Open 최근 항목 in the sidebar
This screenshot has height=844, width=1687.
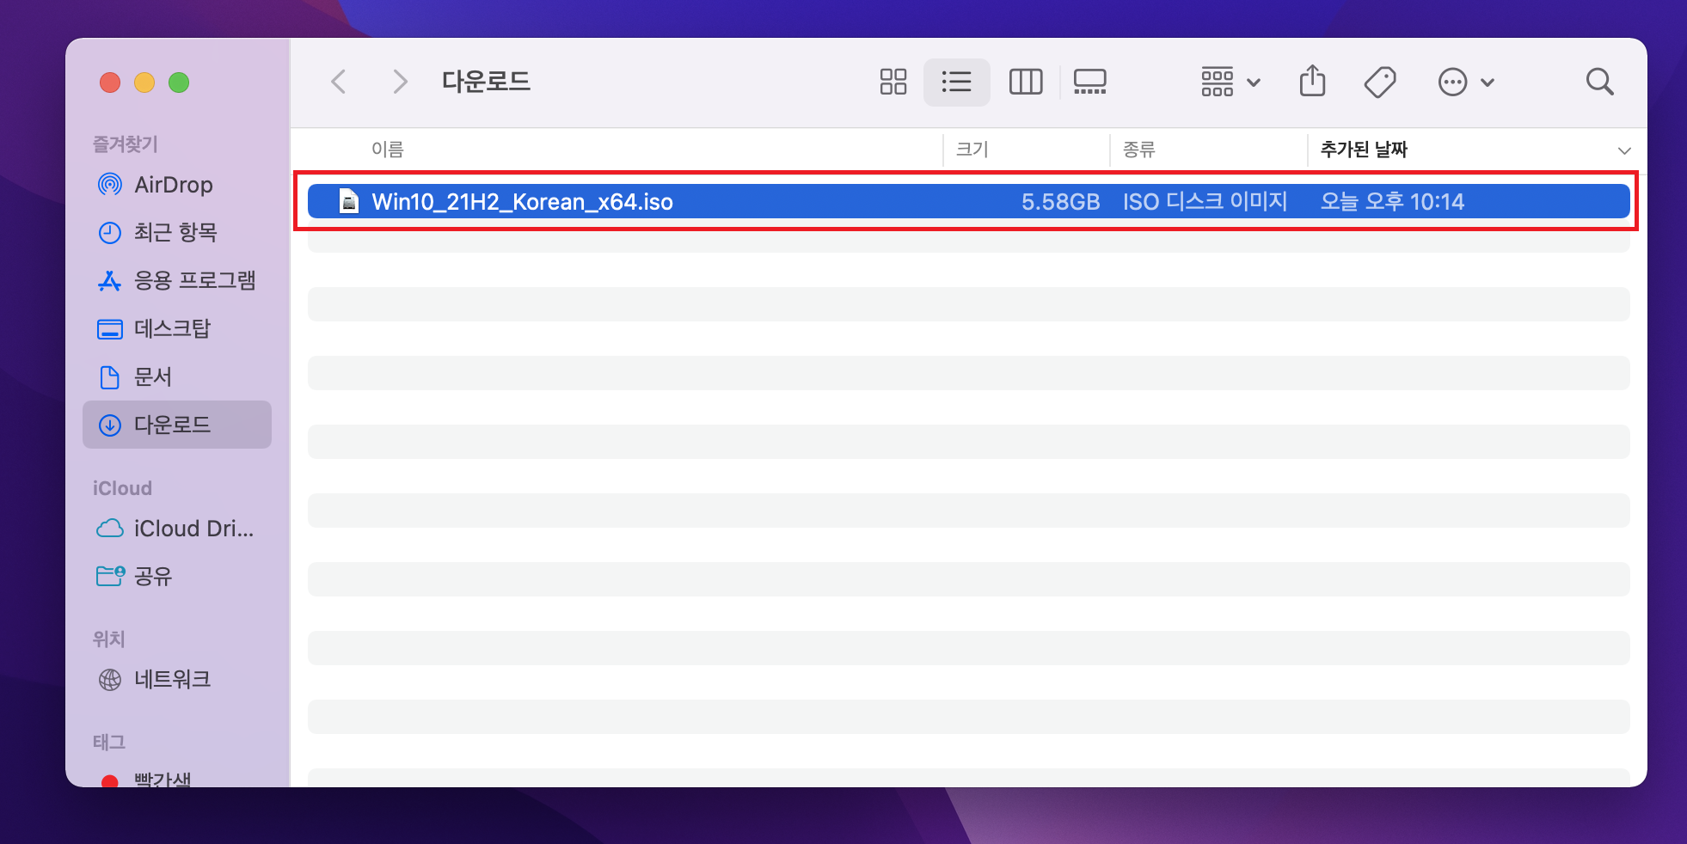[x=175, y=232]
